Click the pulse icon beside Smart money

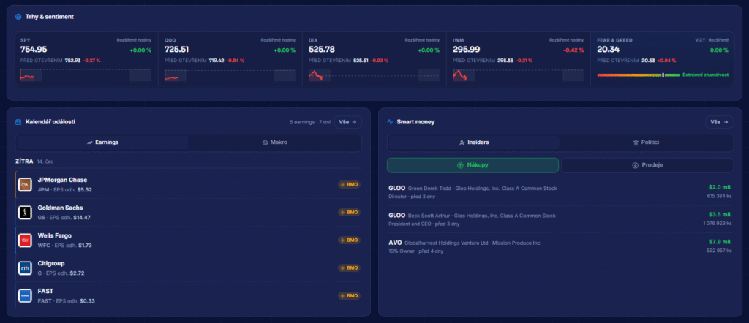(x=390, y=122)
